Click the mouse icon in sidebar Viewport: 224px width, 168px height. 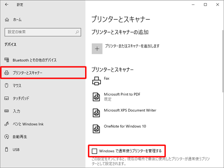pyautogui.click(x=7, y=86)
